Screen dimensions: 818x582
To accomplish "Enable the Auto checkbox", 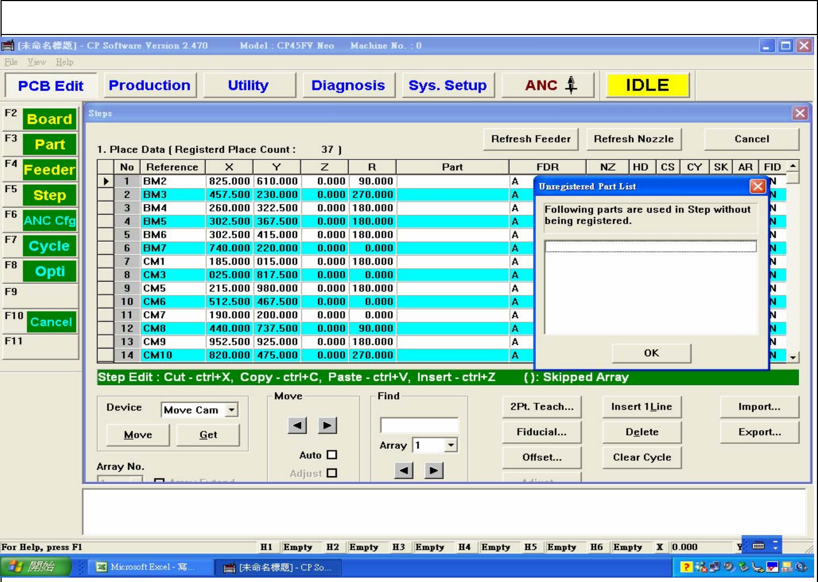I will [x=332, y=455].
